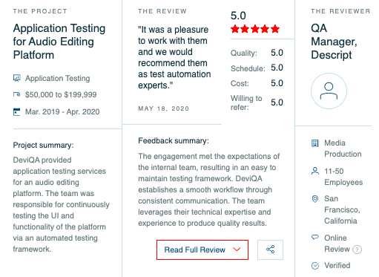Image resolution: width=379 pixels, height=277 pixels.
Task: Click the Verified checkmark icon
Action: (x=314, y=266)
